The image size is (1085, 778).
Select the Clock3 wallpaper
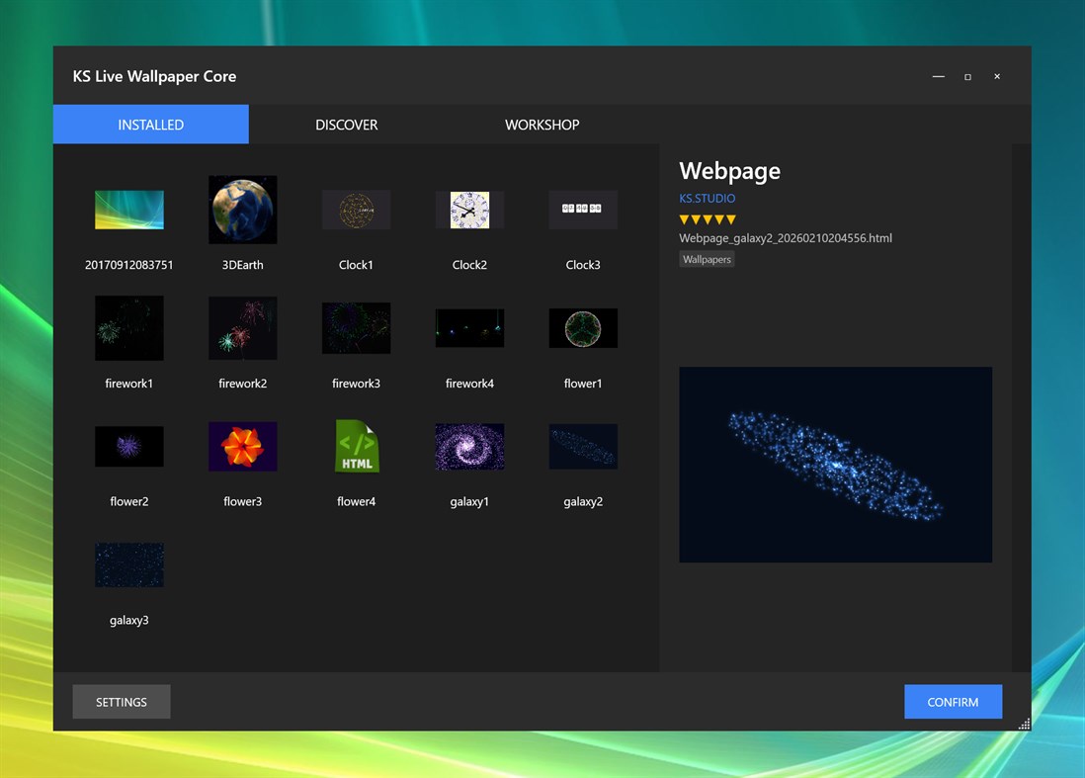583,210
